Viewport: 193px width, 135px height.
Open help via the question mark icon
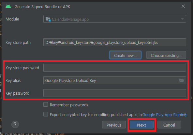15,125
